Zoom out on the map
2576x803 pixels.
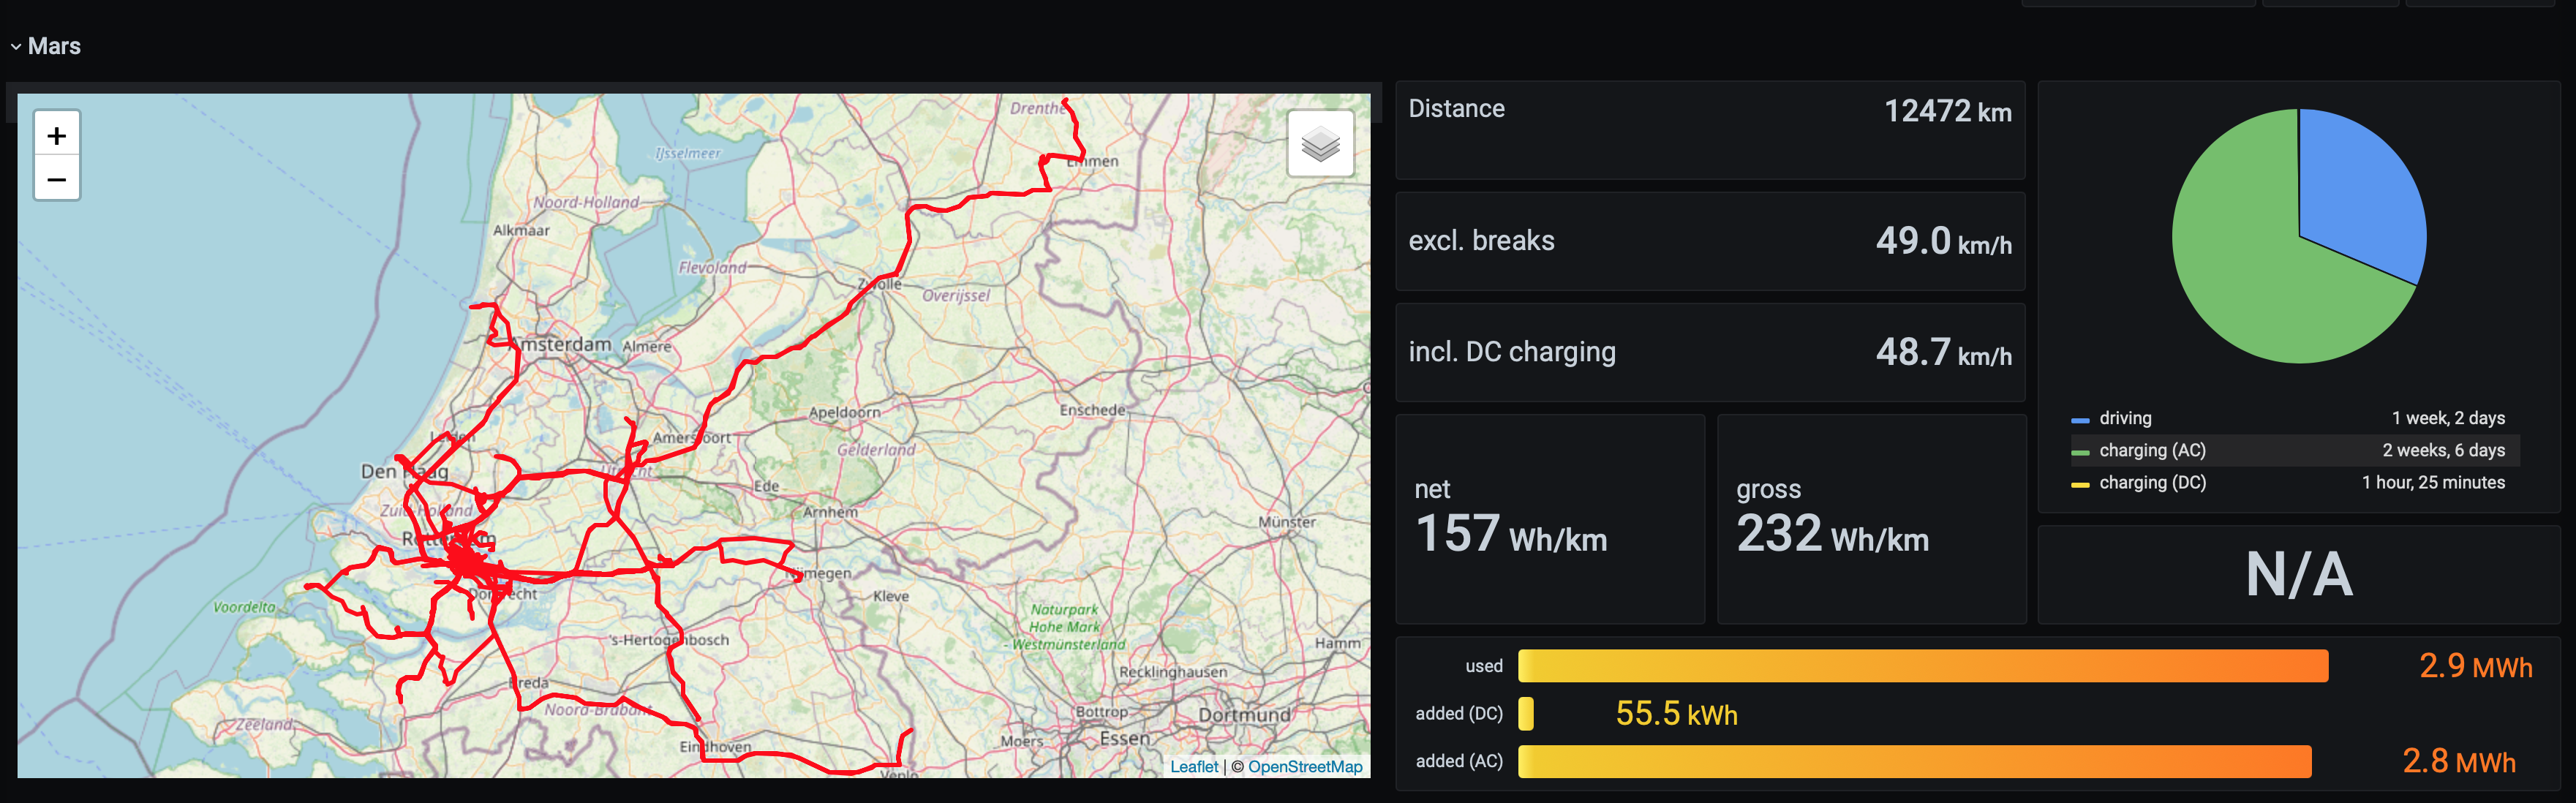pos(57,180)
